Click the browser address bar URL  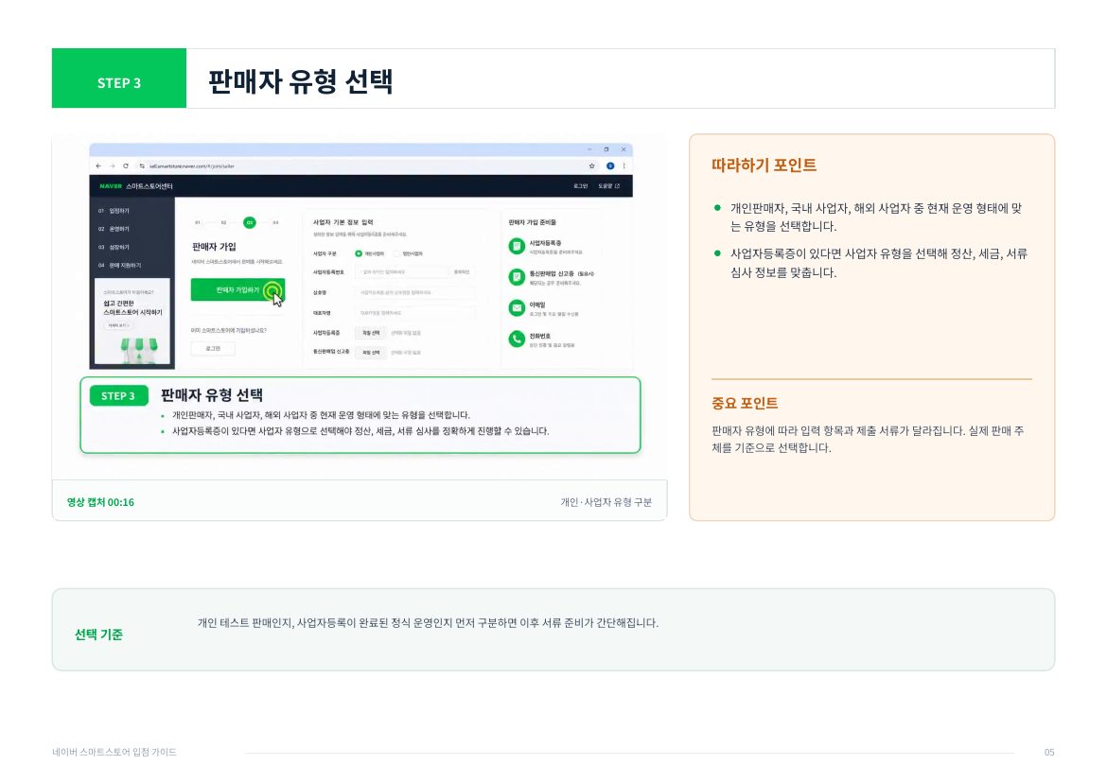192,166
